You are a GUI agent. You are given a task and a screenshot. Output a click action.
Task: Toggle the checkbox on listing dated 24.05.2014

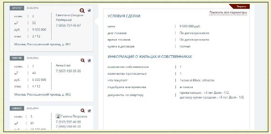coord(89,111)
